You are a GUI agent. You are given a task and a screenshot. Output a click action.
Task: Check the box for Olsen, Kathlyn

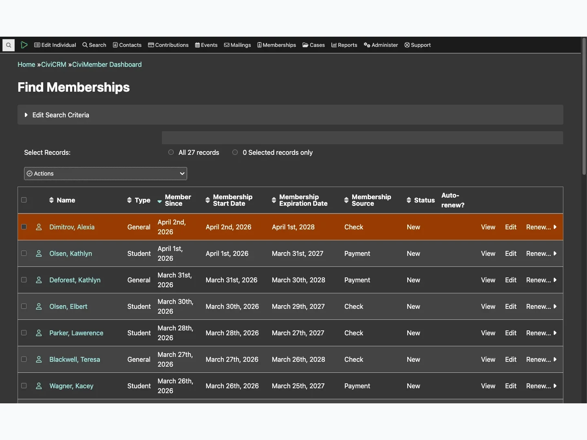point(24,253)
